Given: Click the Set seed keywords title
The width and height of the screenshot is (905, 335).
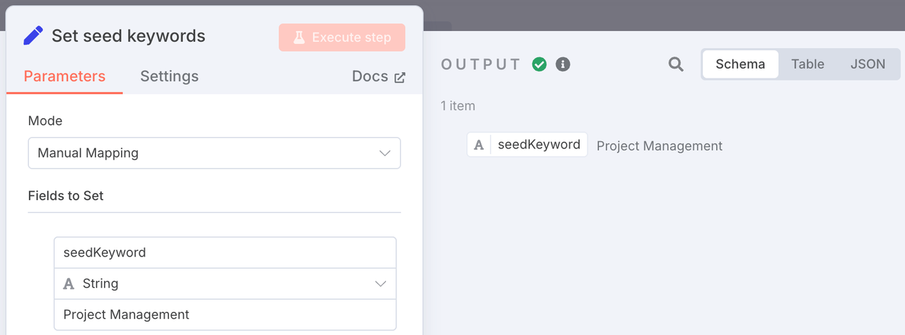Looking at the screenshot, I should click(128, 36).
